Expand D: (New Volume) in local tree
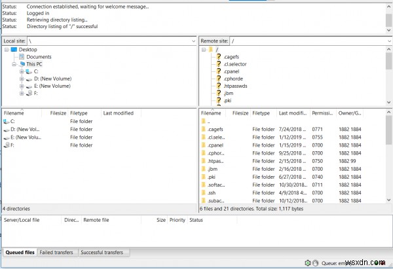This screenshot has width=393, height=269. (x=22, y=79)
